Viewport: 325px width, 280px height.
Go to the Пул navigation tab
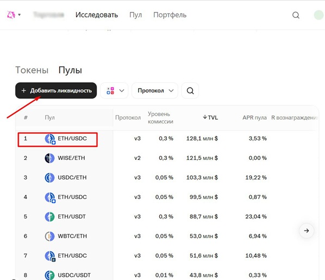[x=135, y=15]
